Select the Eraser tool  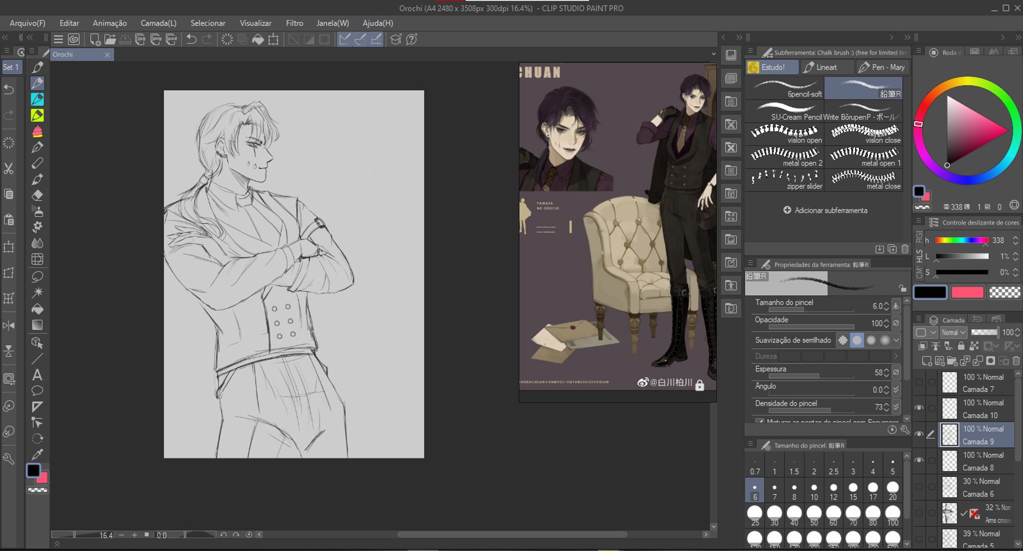37,195
